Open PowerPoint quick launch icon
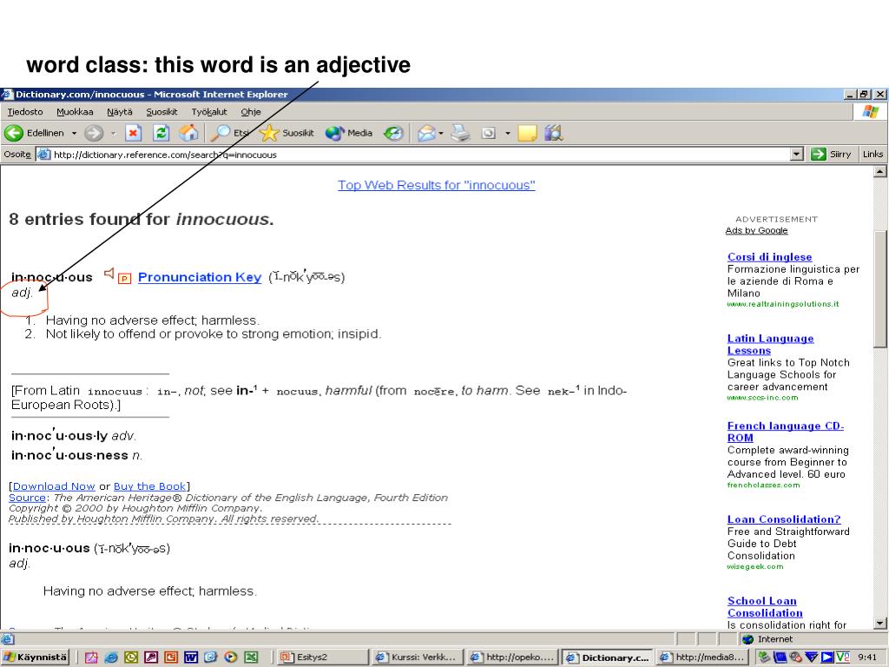Screen dimensions: 889x667 [171, 657]
